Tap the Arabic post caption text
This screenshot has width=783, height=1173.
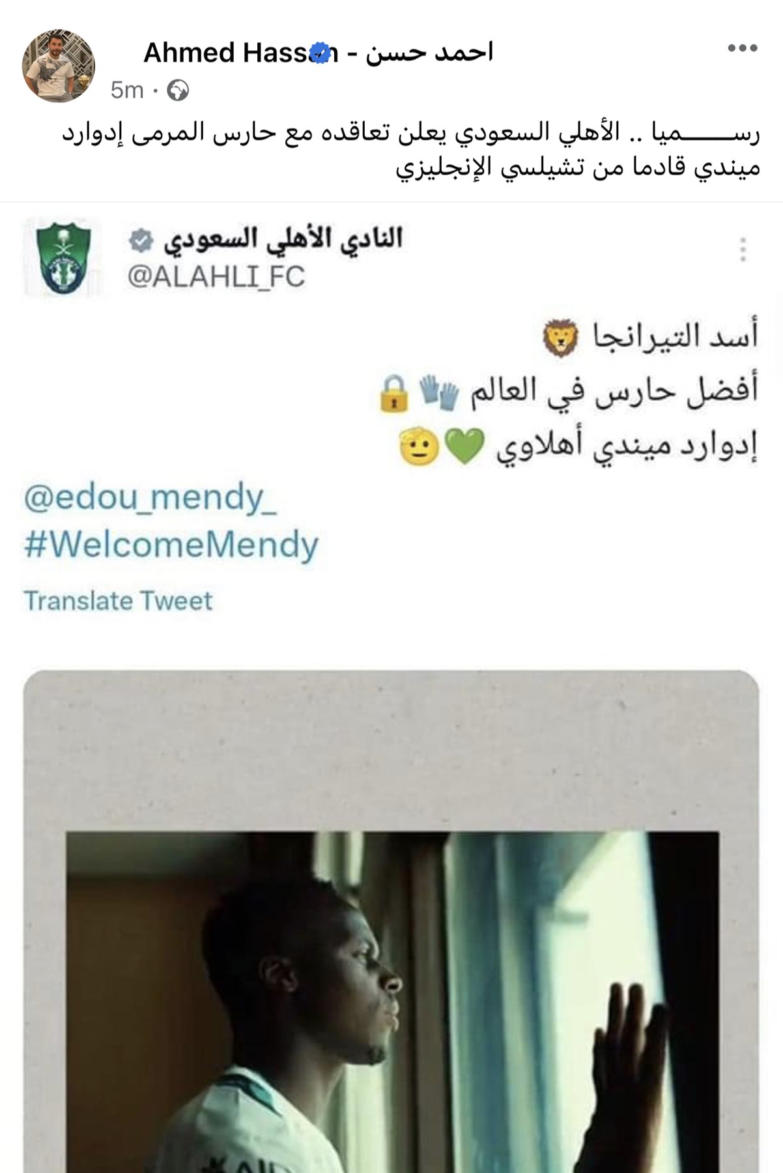tap(412, 151)
